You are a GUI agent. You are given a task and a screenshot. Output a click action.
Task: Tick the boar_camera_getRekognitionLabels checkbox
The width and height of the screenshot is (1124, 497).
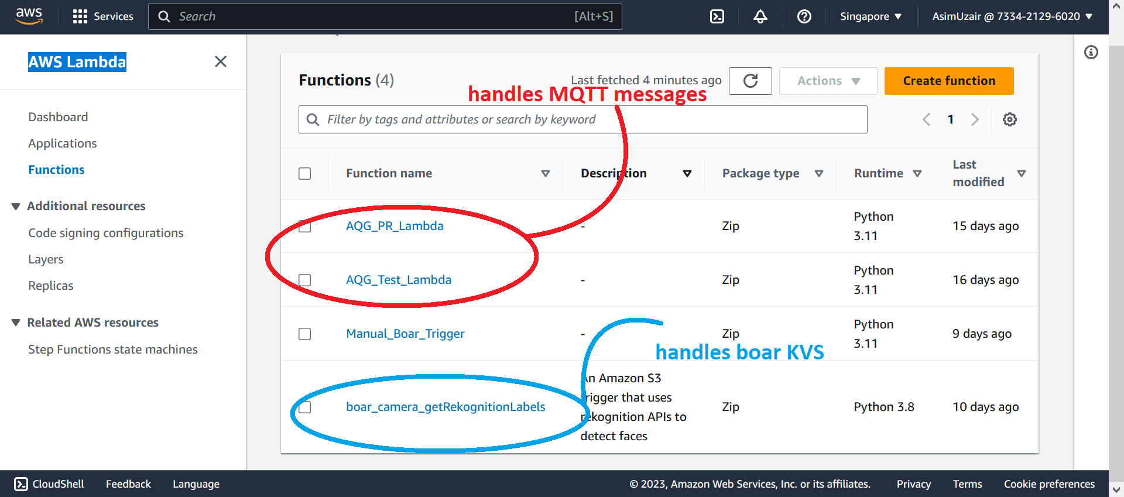click(304, 407)
